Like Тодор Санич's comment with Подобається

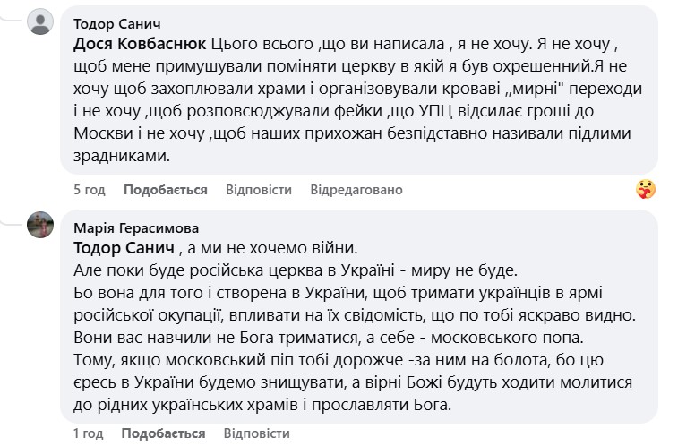(165, 190)
